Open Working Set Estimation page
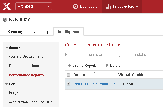Screen dimensions: 163x107 (27, 56)
